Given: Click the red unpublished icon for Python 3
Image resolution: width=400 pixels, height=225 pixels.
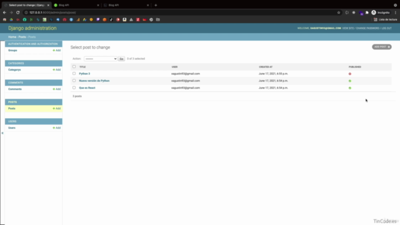Looking at the screenshot, I should coord(350,74).
